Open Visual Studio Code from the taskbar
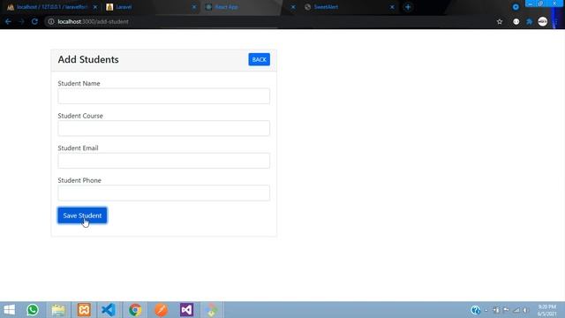This screenshot has height=318, width=565. point(109,310)
